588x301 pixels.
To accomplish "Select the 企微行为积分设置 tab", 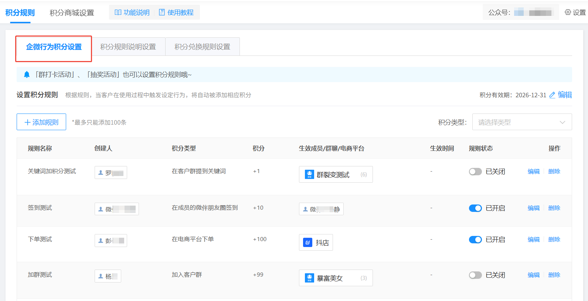I will (x=54, y=47).
